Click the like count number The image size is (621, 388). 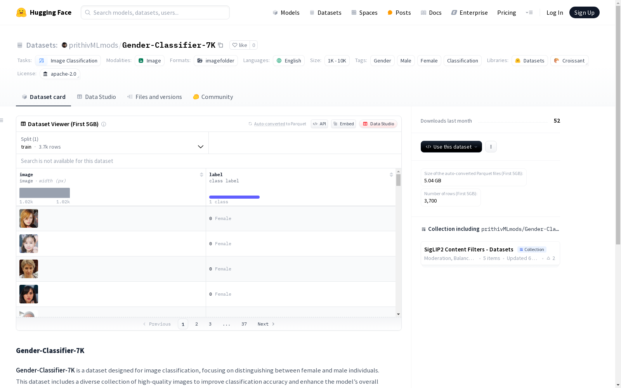[x=254, y=45]
